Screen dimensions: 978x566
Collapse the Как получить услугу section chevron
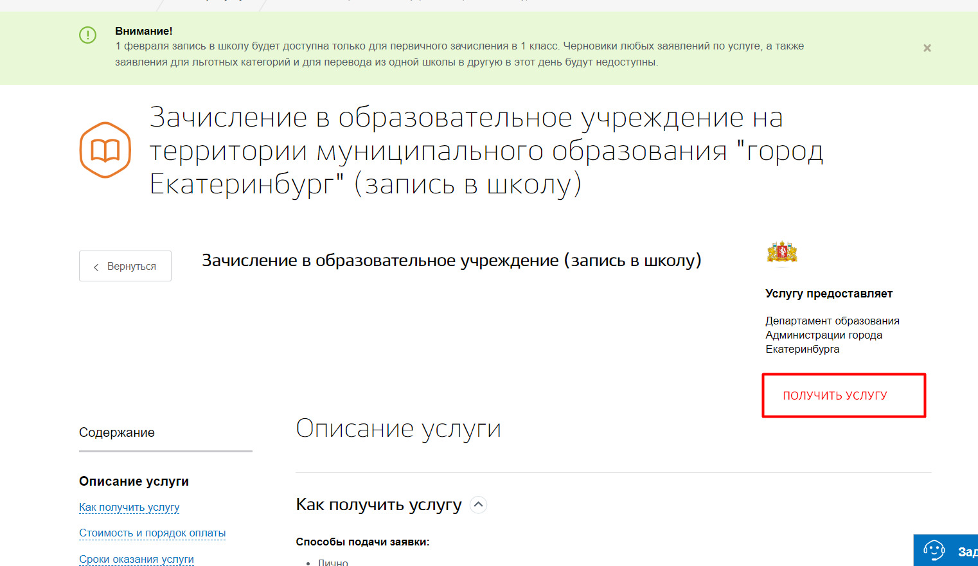click(478, 505)
